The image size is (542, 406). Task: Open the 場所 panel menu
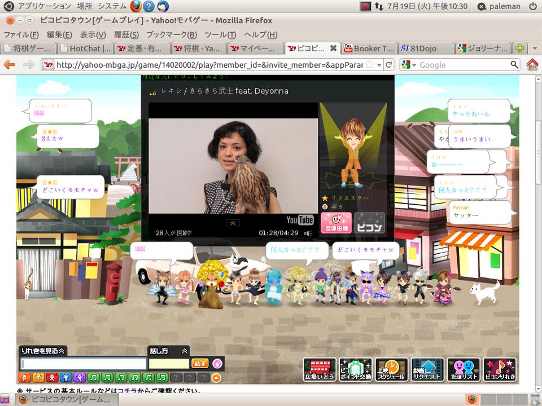[84, 6]
